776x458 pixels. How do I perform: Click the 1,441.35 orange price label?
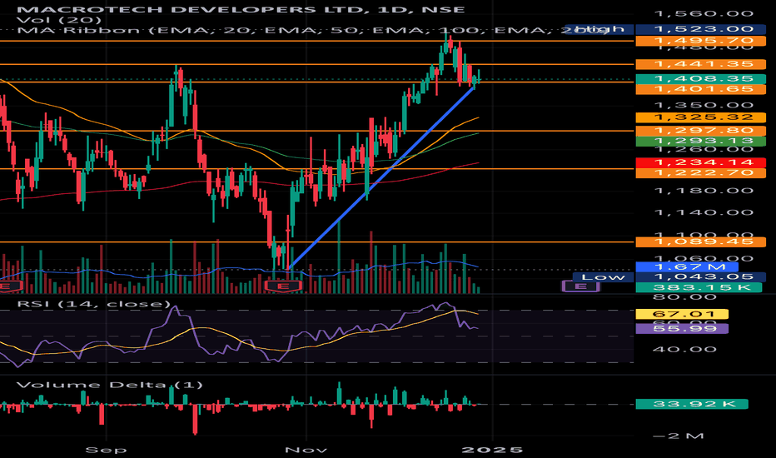coord(701,64)
